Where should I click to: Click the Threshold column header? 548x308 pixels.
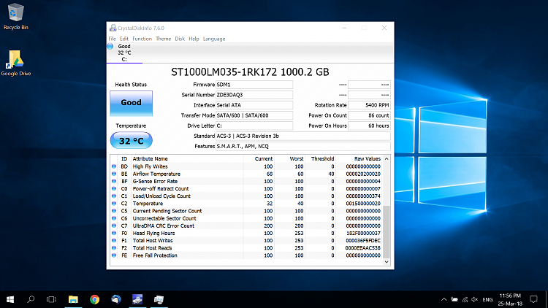click(x=321, y=159)
